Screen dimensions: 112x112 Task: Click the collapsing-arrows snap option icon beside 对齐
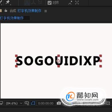70,3
